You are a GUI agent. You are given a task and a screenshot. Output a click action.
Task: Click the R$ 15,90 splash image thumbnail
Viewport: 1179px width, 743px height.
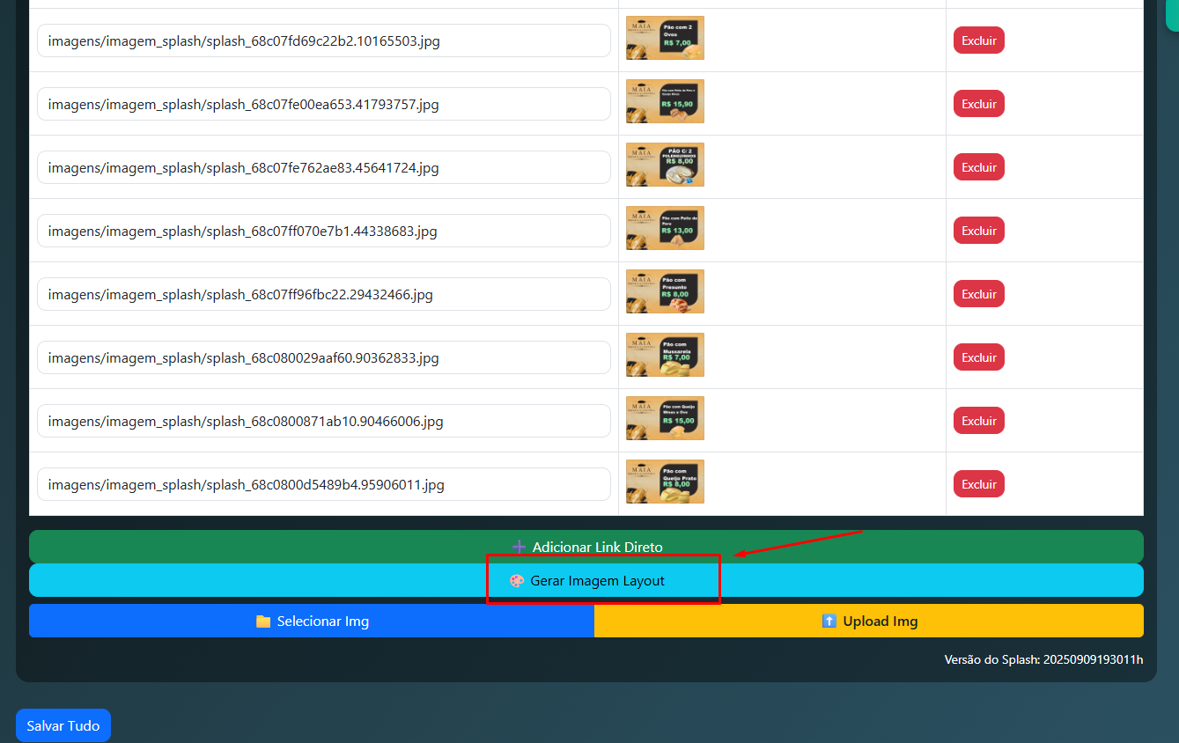(x=665, y=101)
